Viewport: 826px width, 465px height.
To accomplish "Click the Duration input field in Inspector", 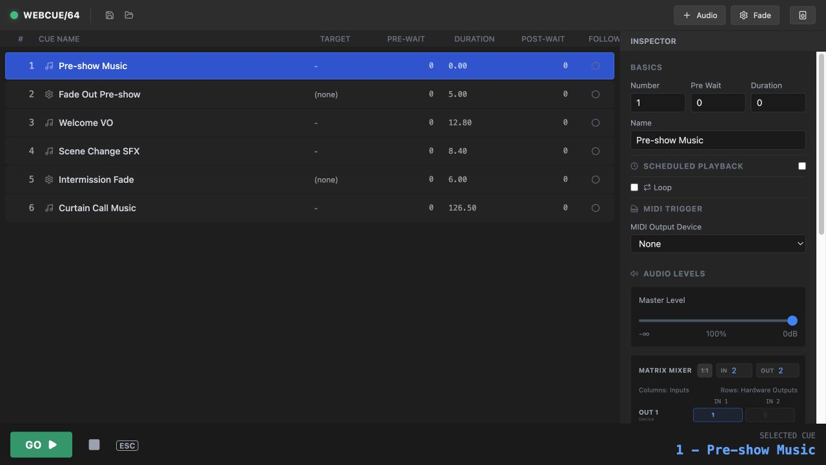I will point(778,103).
